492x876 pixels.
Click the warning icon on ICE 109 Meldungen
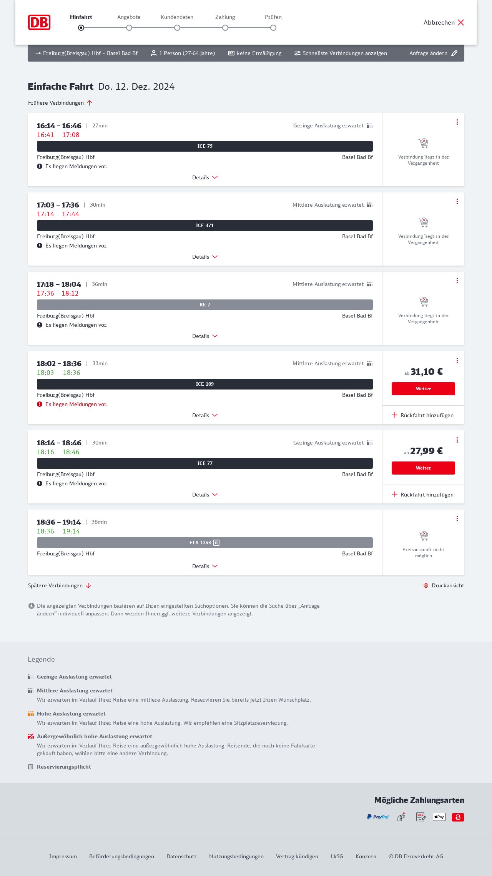click(40, 404)
